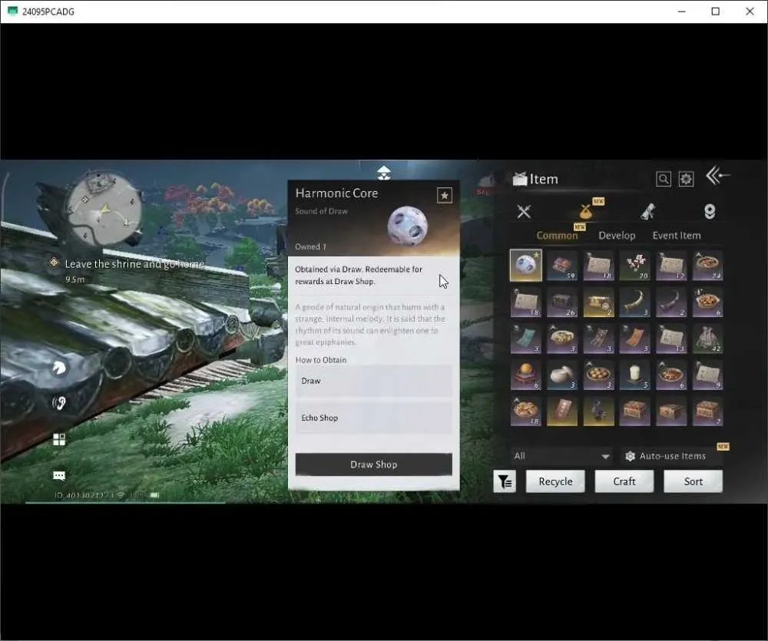Click the Recycle button
The height and width of the screenshot is (641, 768).
(x=555, y=482)
